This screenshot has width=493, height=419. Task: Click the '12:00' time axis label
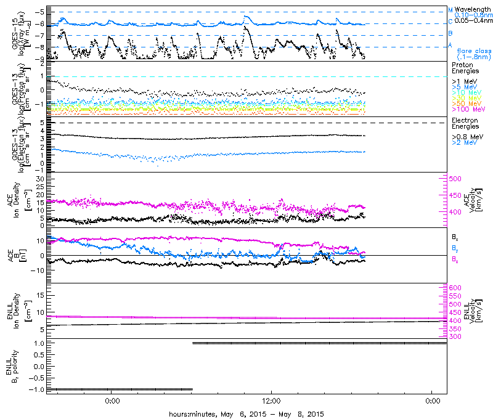[271, 401]
